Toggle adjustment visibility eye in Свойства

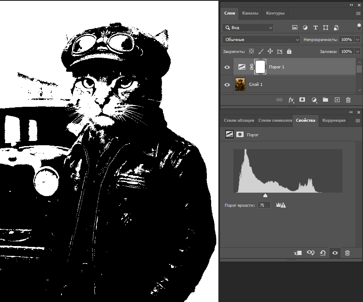coord(335,253)
